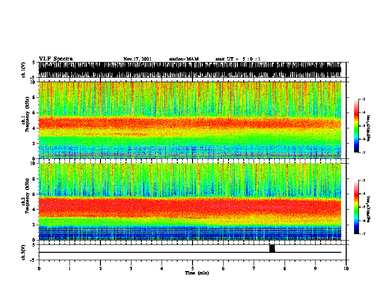Click the ch.1 waveform strip at top

[x=190, y=70]
